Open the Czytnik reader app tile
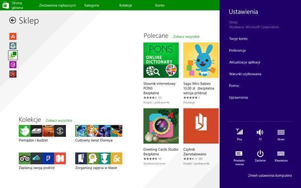This screenshot has width=301, height=188. pyautogui.click(x=201, y=126)
